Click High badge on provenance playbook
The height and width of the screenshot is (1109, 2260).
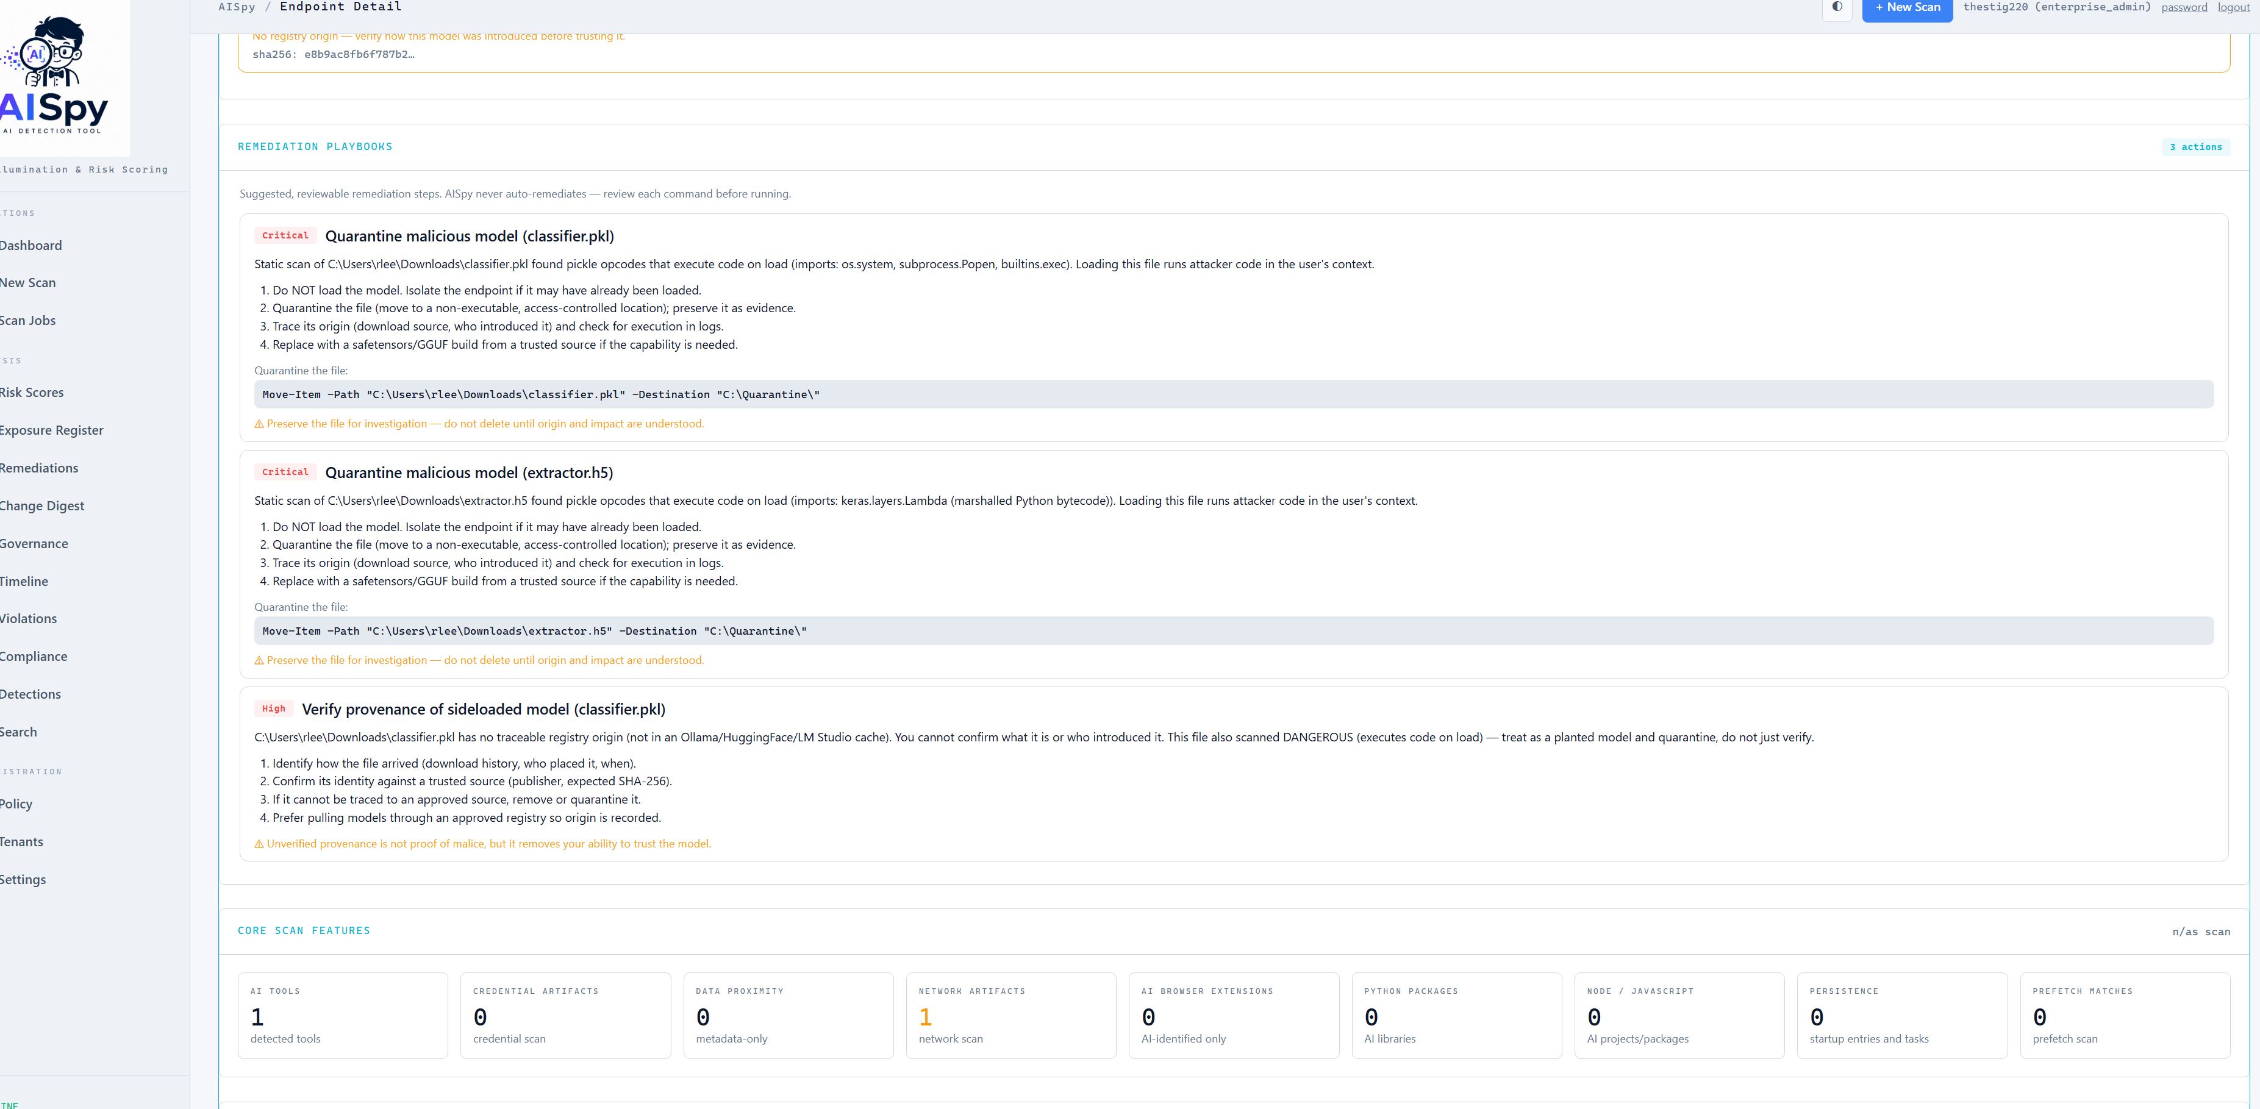274,709
